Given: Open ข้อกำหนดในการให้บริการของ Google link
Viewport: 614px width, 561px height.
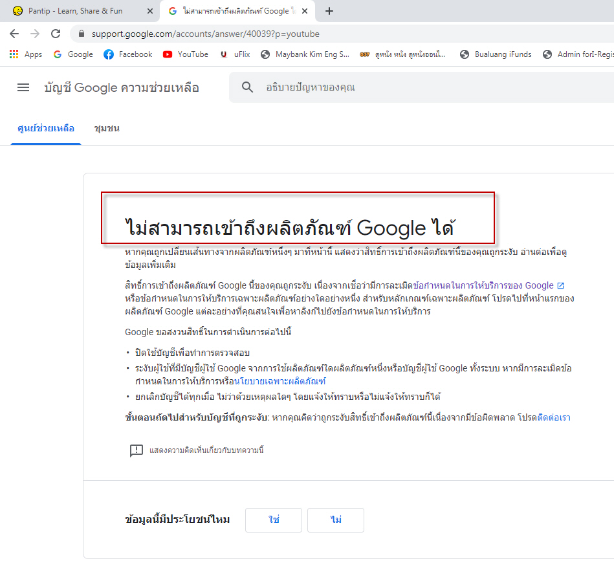Looking at the screenshot, I should pos(483,285).
